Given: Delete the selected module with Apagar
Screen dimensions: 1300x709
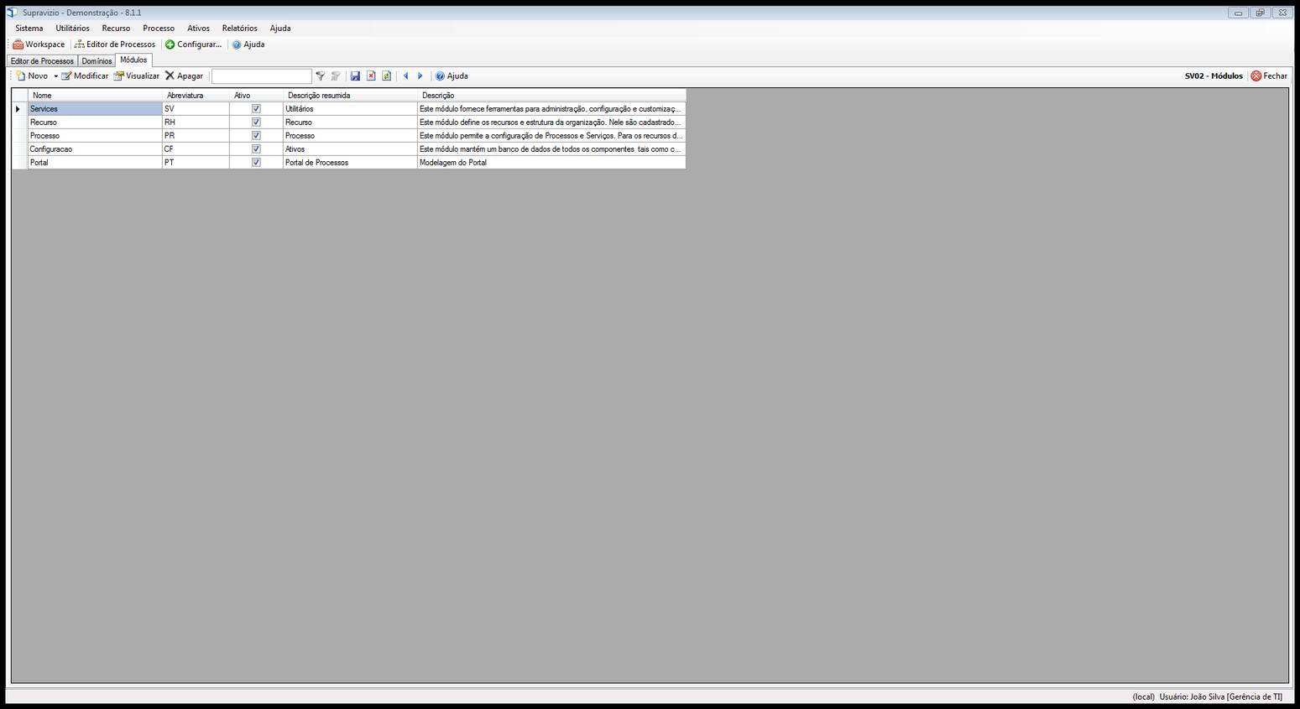Looking at the screenshot, I should tap(184, 76).
